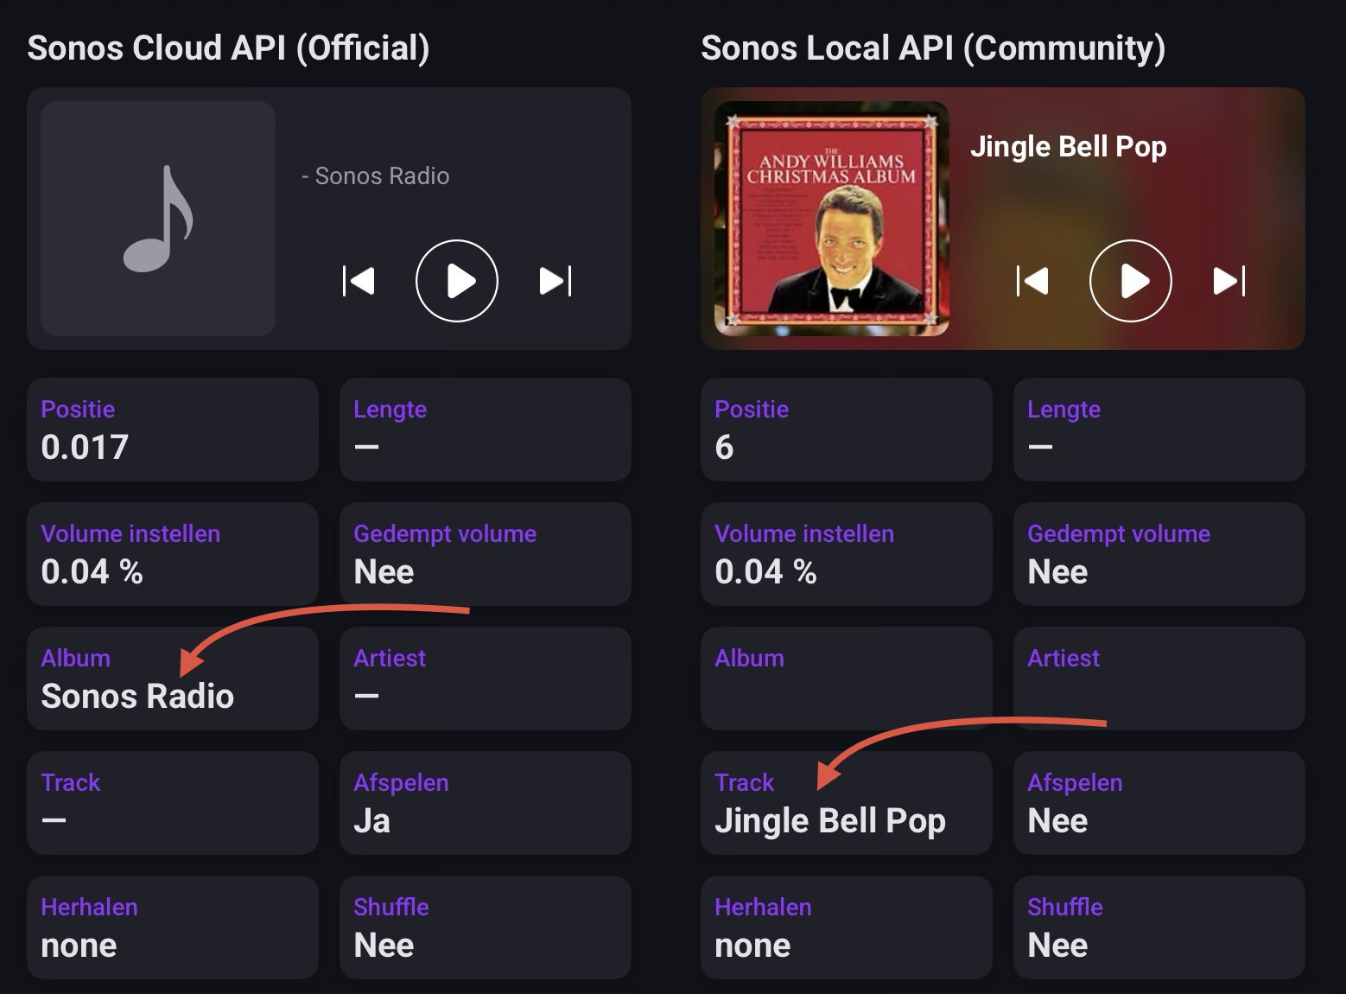Screen dimensions: 1346x994
Task: Click Track Jingle Bell Pop tile
Action: (x=847, y=803)
